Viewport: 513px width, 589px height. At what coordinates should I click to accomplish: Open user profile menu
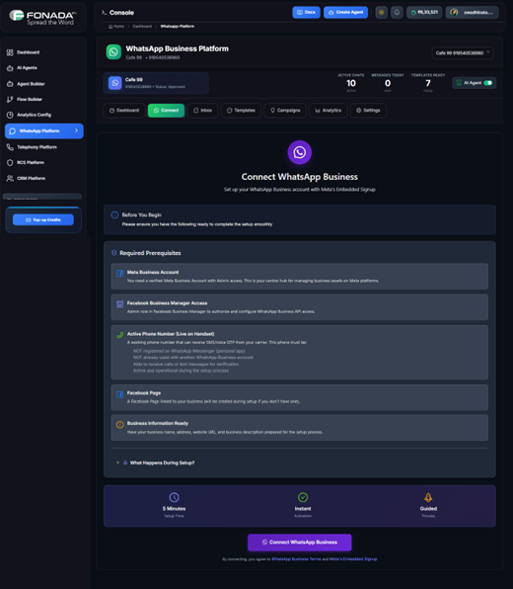[472, 13]
